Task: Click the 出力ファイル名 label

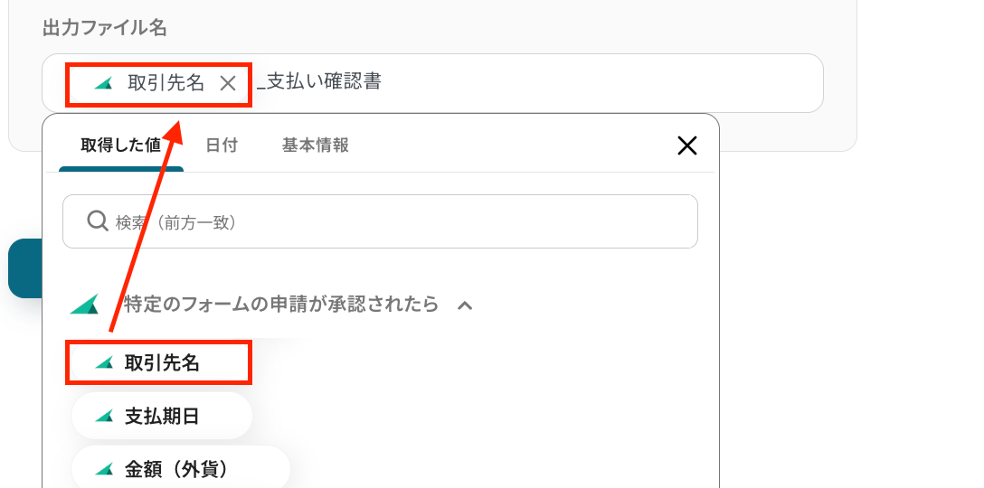Action: [105, 28]
